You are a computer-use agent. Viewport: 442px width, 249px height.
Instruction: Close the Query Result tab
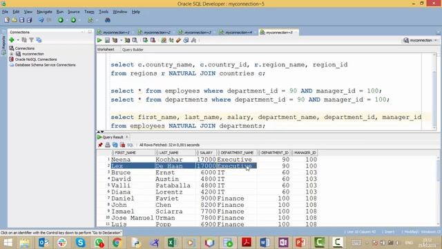[127, 137]
